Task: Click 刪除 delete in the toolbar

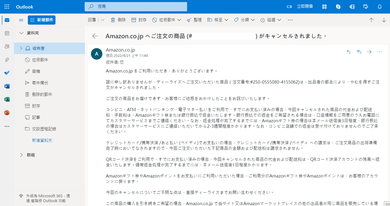Action: click(118, 20)
